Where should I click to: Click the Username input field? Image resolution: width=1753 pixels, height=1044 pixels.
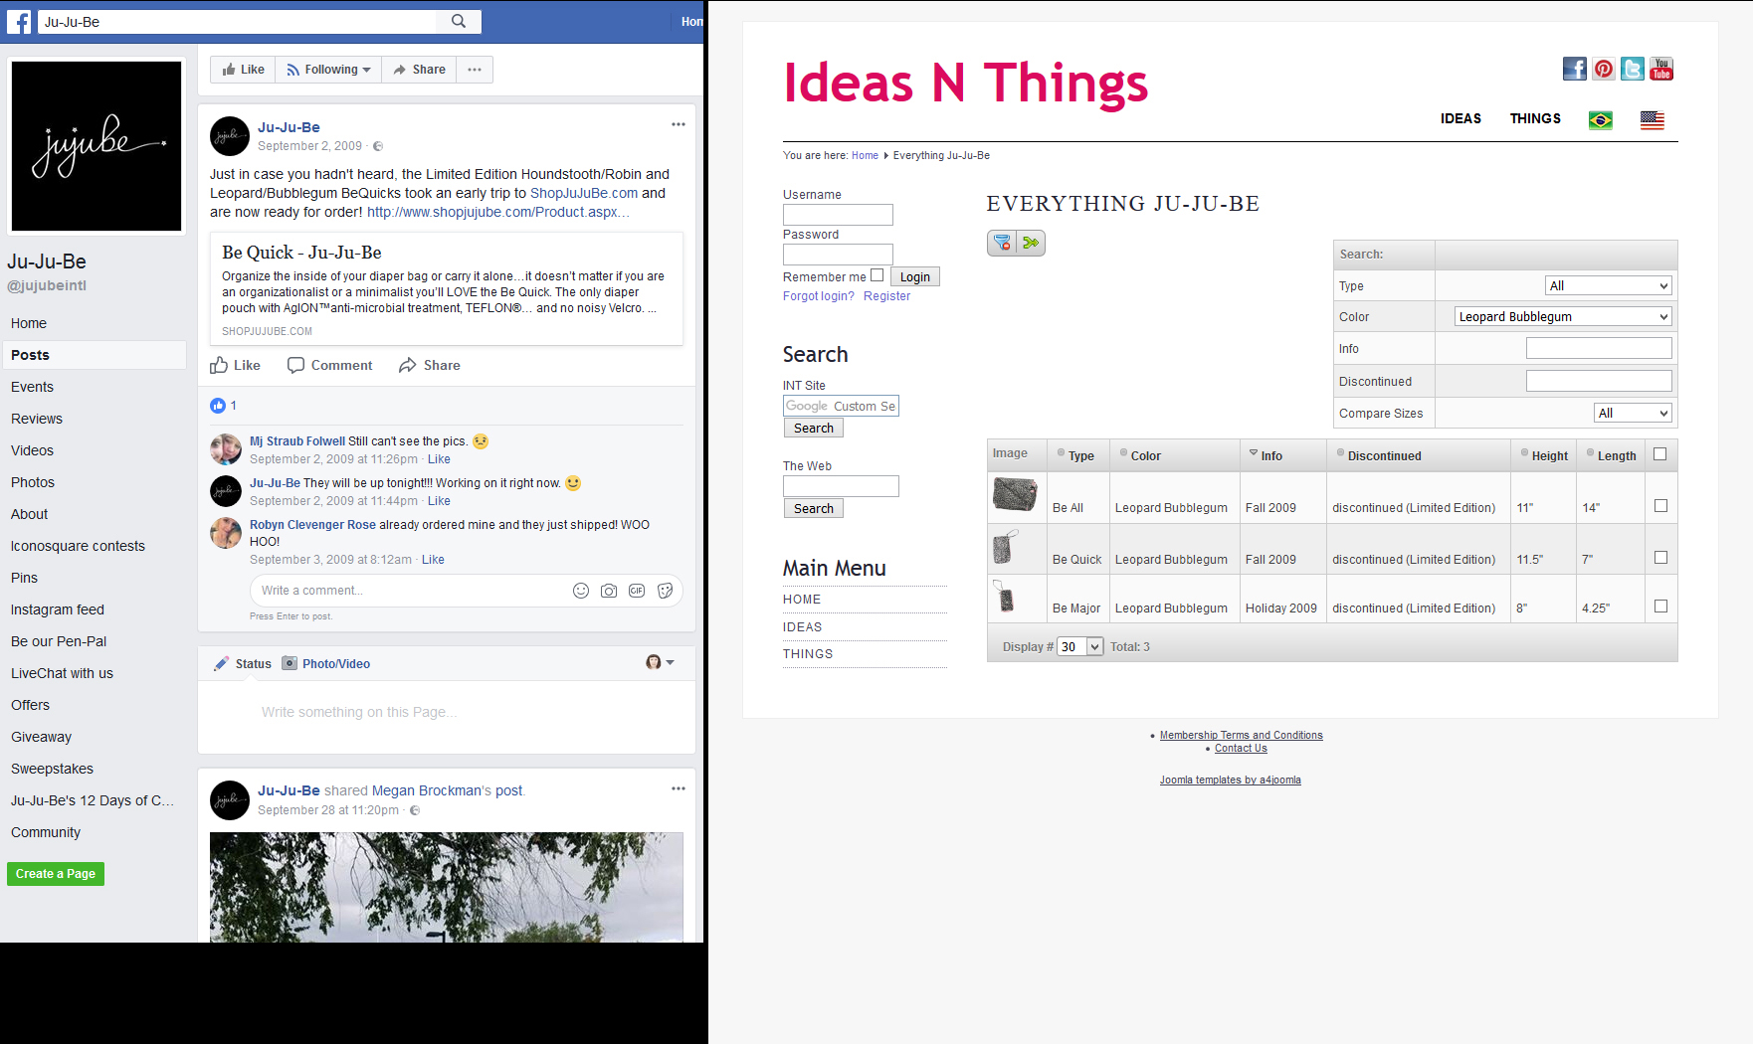coord(838,215)
